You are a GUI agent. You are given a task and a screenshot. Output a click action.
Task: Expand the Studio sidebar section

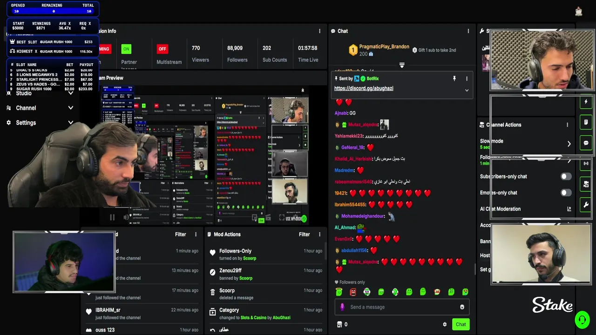tap(71, 93)
